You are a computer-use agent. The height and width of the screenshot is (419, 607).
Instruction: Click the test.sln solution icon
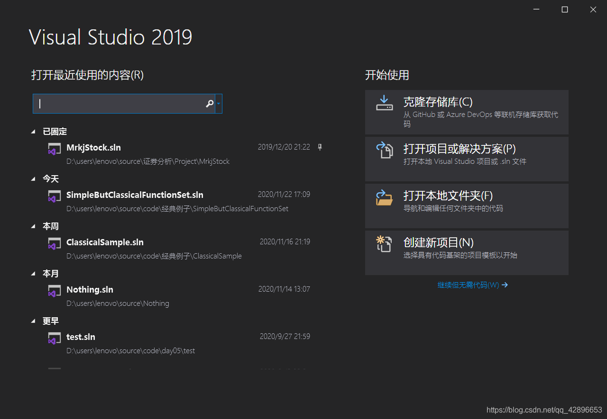[x=54, y=339]
